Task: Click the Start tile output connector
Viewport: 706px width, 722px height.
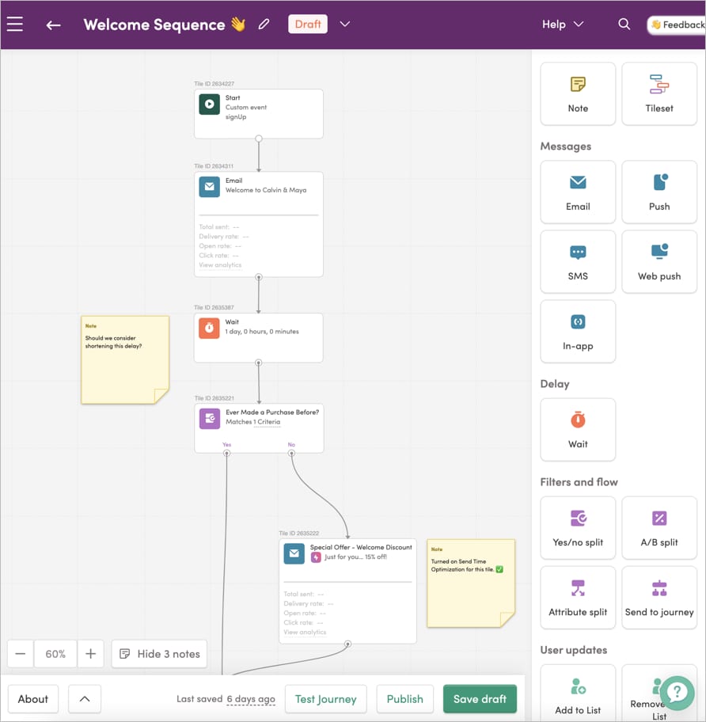Action: click(259, 139)
